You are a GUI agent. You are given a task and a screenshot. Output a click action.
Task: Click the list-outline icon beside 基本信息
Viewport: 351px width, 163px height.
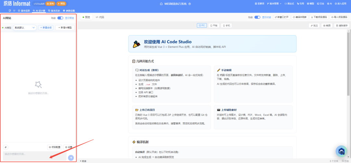[14, 10]
